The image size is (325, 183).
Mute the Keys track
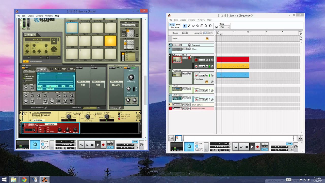pos(184,89)
